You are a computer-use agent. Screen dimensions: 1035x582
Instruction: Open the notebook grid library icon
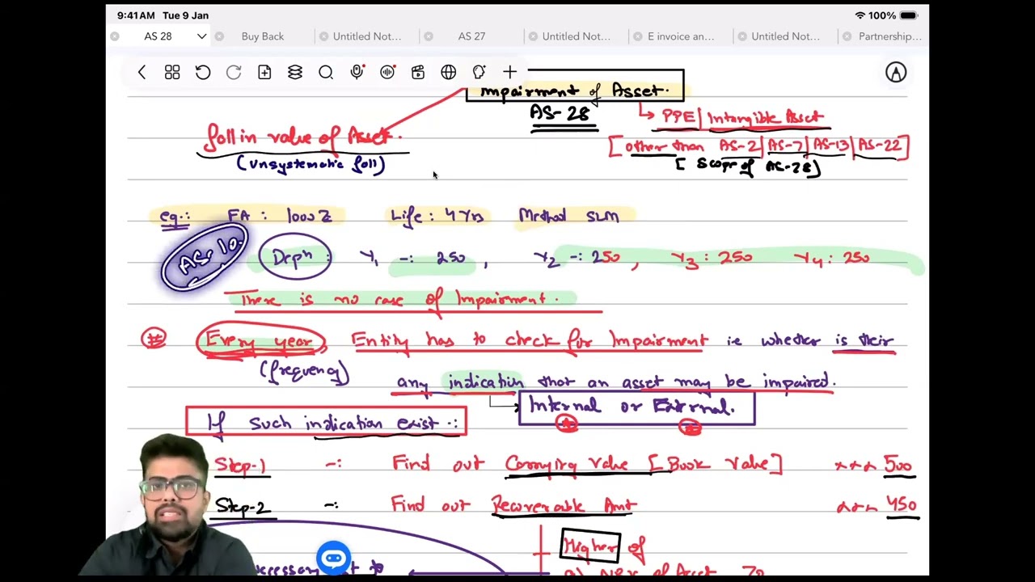click(172, 73)
